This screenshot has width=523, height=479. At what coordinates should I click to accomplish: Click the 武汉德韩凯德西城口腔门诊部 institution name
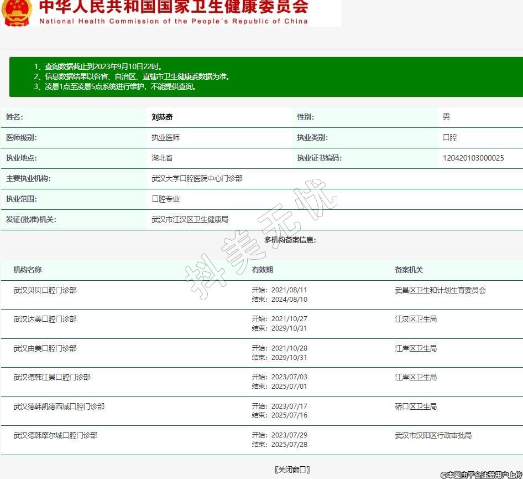59,407
